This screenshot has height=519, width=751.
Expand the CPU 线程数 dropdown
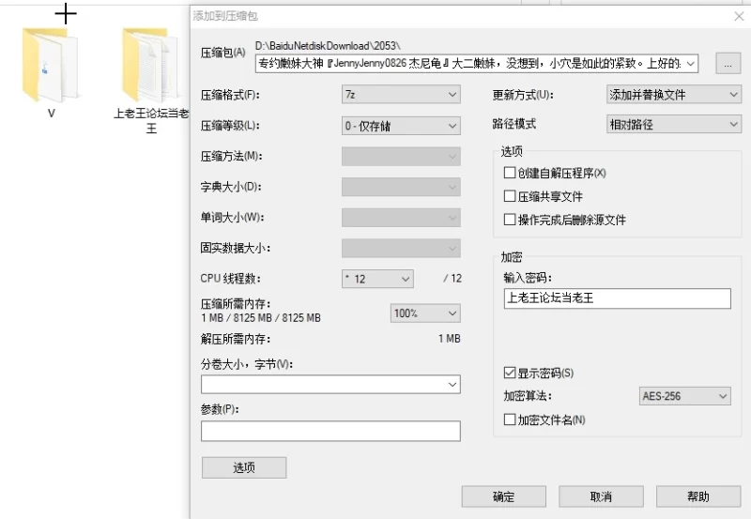pos(377,279)
